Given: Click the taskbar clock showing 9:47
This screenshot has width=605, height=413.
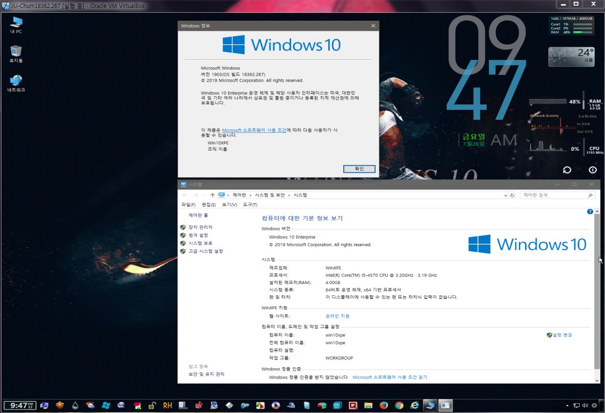Looking at the screenshot, I should coord(20,406).
